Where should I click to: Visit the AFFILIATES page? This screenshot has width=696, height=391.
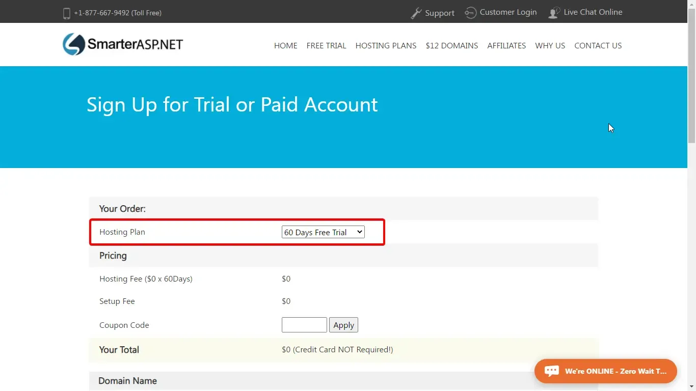(506, 45)
